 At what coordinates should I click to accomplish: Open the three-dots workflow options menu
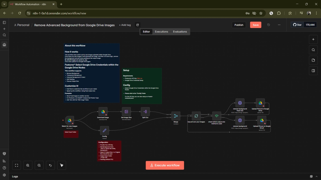[x=279, y=25]
